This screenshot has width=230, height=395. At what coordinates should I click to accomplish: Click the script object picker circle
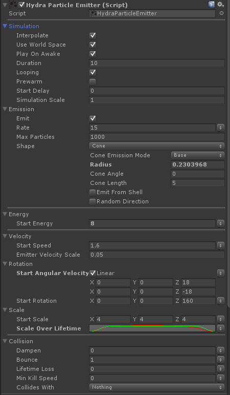point(221,13)
